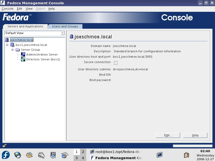The height and width of the screenshot is (161, 215).
Task: Click the Edit... button
Action: [168, 135]
